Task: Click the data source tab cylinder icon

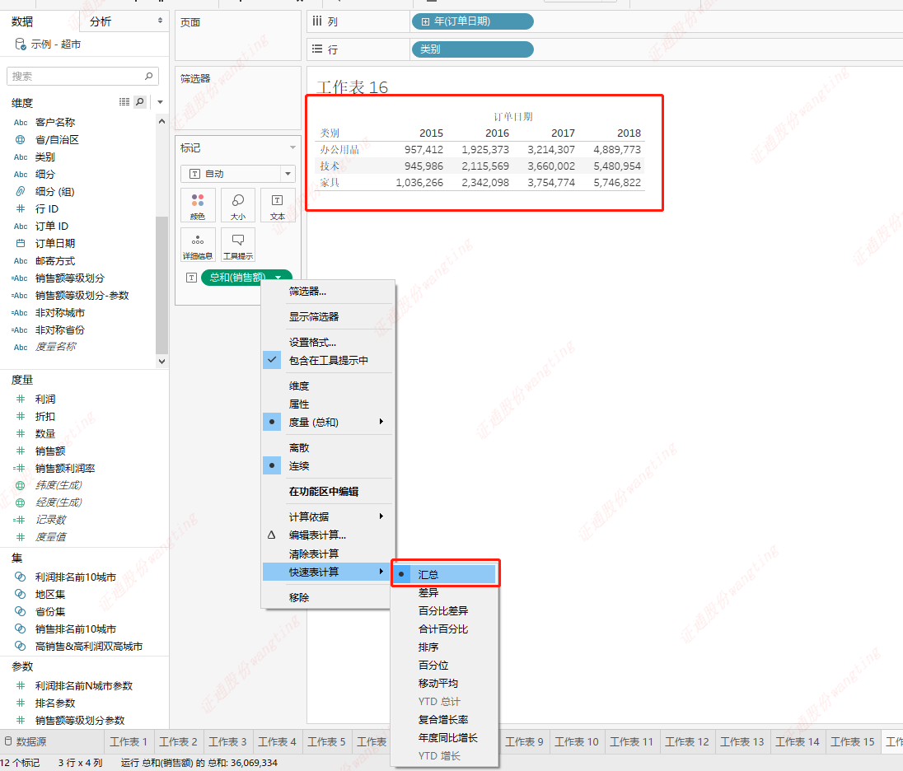Action: coord(8,741)
